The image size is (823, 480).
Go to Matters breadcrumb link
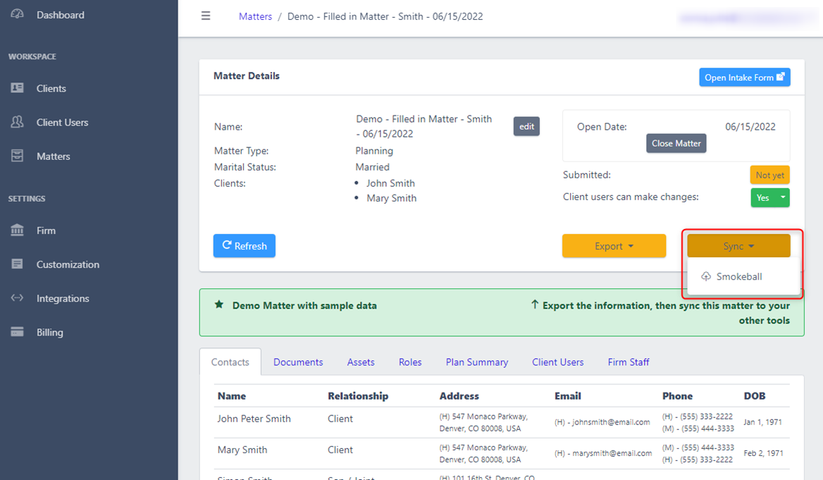[x=255, y=16]
